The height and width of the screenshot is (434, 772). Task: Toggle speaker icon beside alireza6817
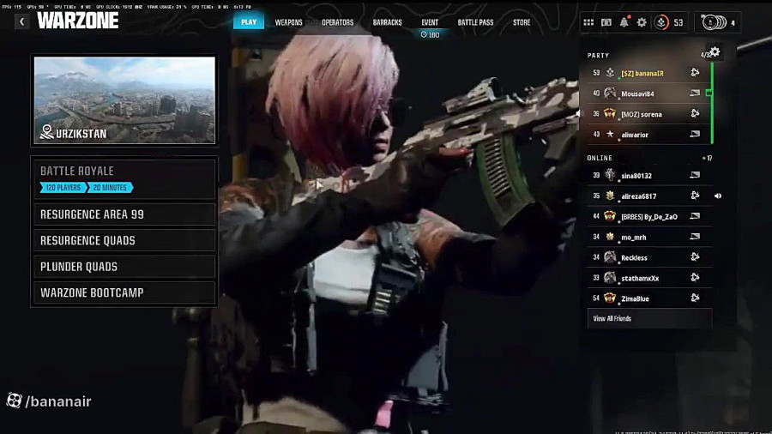[x=718, y=196]
